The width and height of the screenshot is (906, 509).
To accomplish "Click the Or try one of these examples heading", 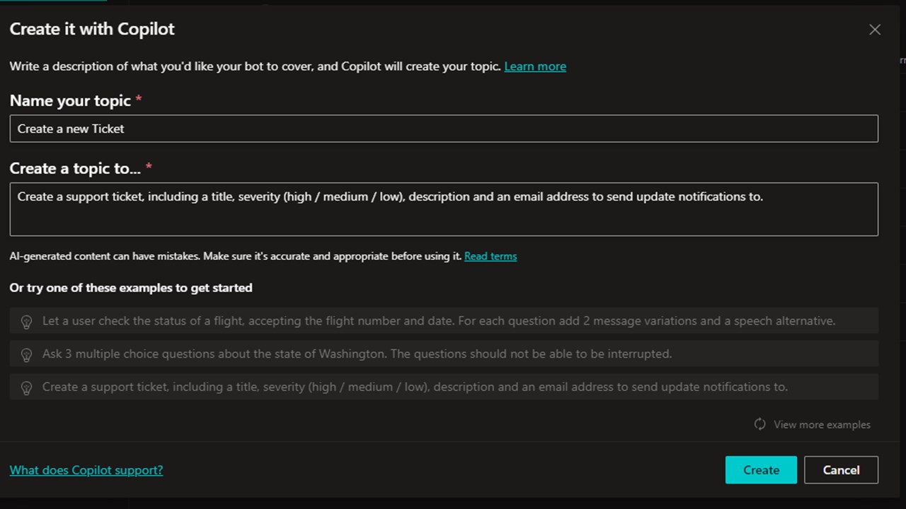I will coord(131,288).
